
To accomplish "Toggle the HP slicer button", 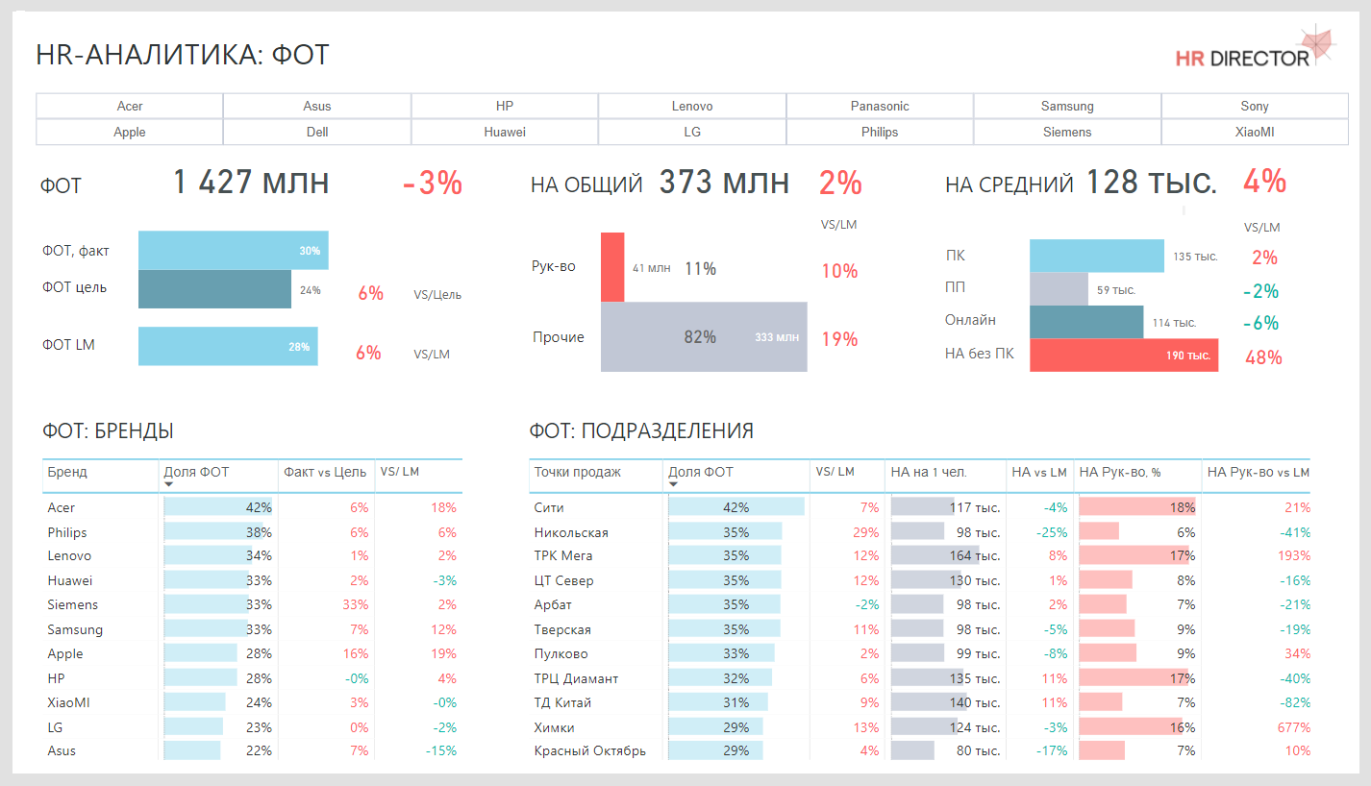I will pos(505,106).
